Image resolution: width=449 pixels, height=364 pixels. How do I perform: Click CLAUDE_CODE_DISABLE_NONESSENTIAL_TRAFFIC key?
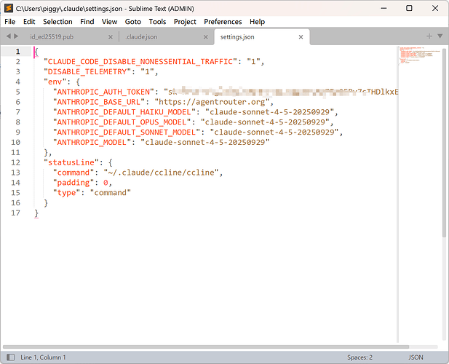click(140, 62)
